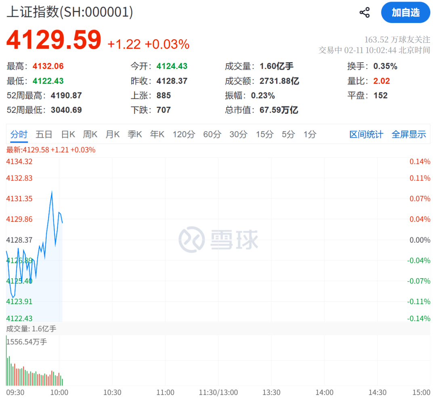This screenshot has height=401, width=436.
Task: Open the 季K quarterly chart tab
Action: coord(135,134)
